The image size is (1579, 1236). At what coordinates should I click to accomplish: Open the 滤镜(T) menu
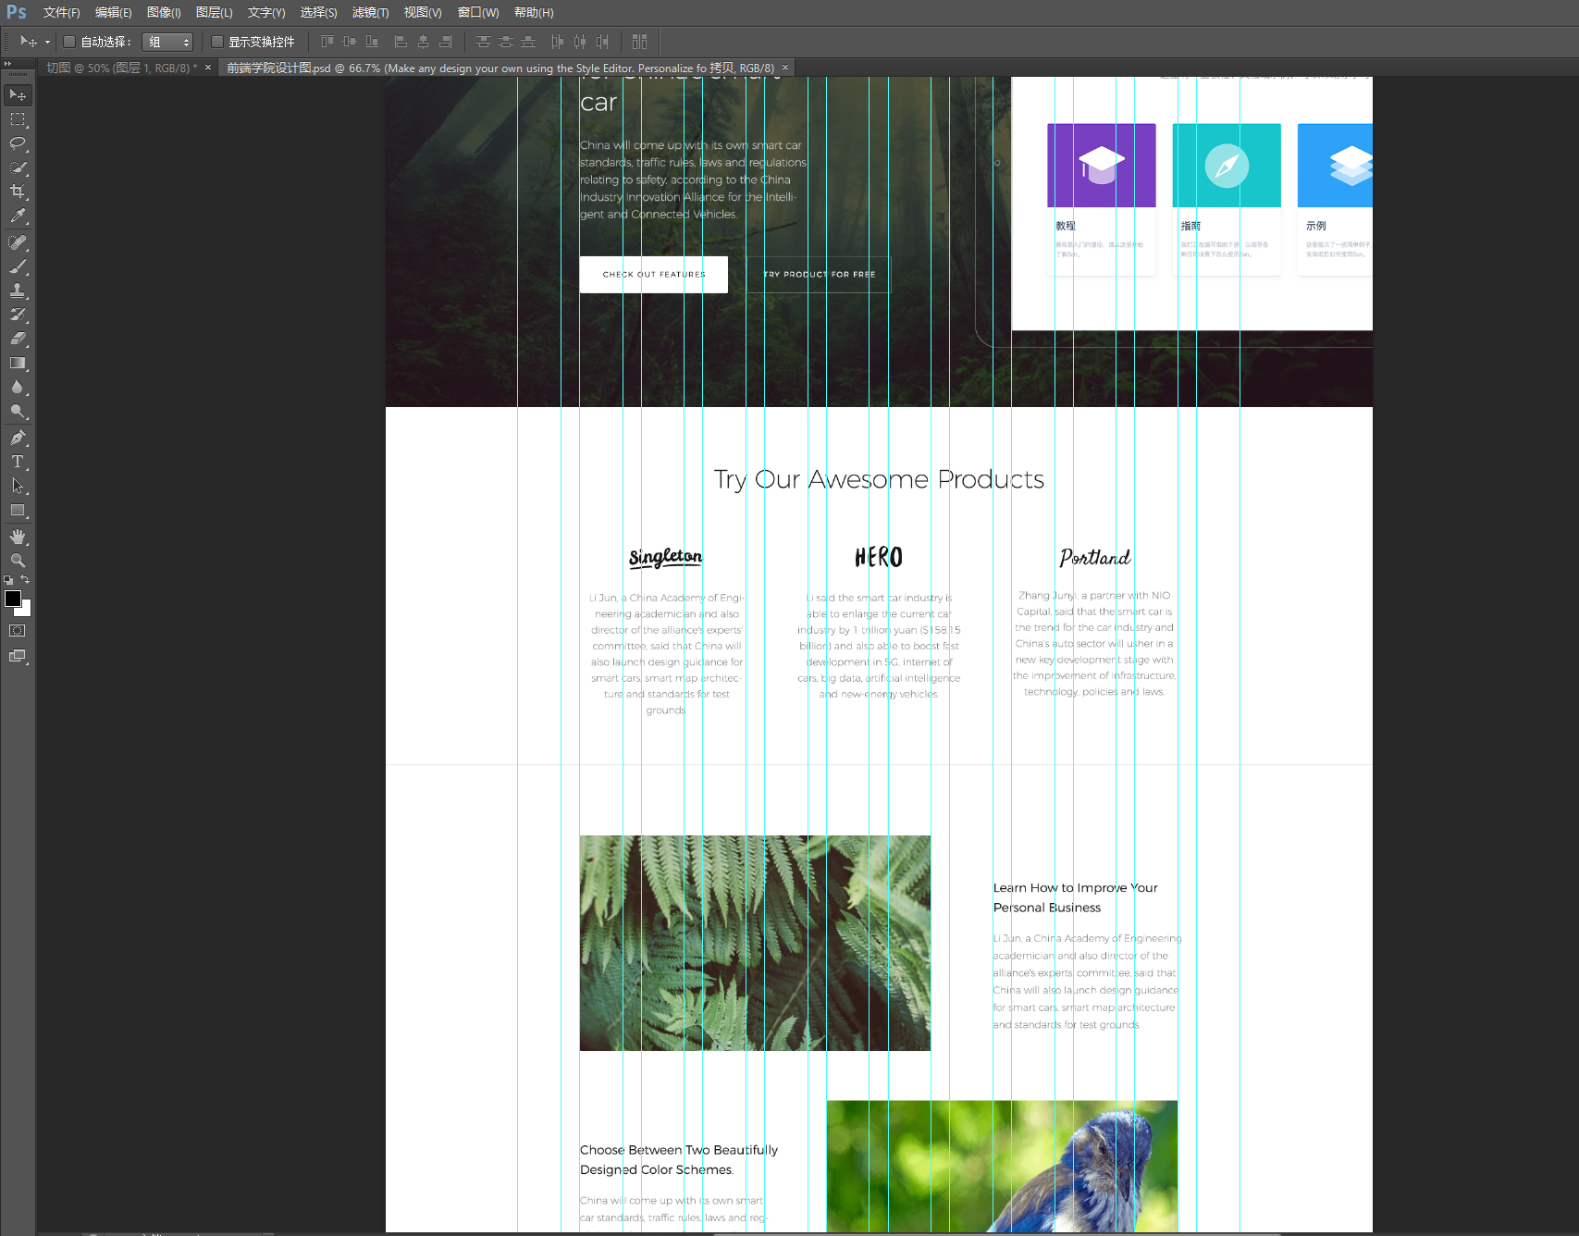click(x=370, y=12)
